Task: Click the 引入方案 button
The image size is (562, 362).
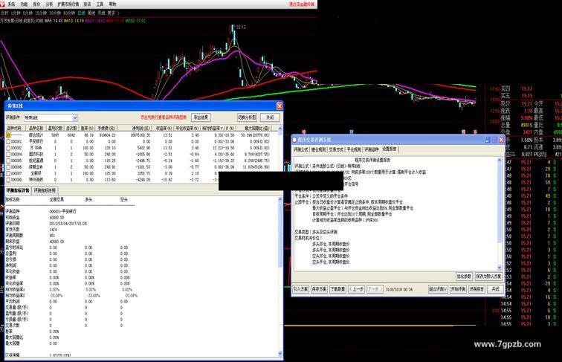Action: tap(301, 289)
